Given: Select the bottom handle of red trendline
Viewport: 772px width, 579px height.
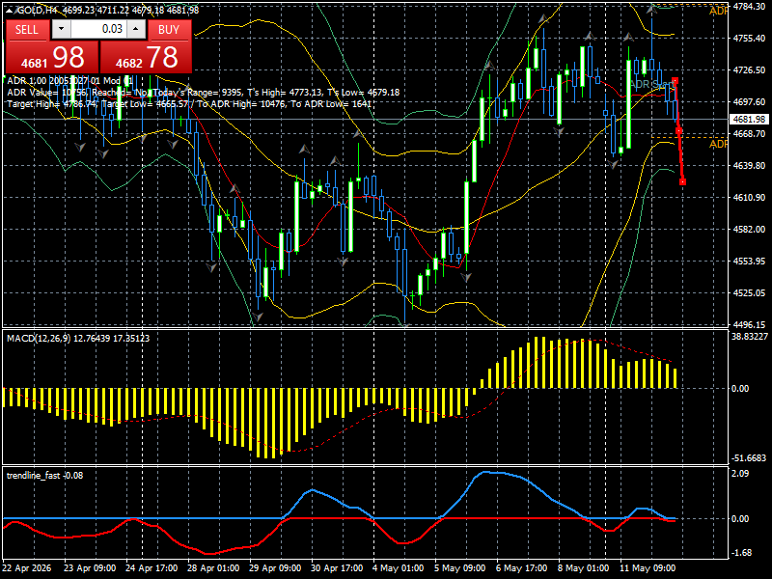Looking at the screenshot, I should [682, 181].
